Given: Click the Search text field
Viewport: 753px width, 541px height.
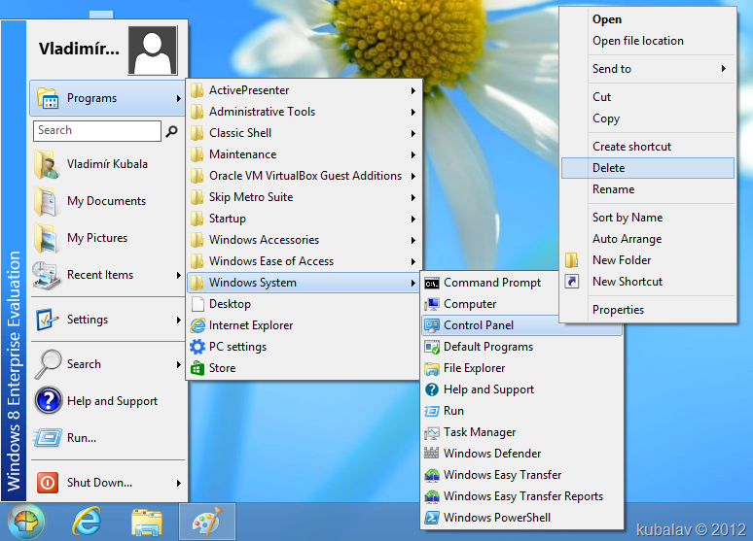Looking at the screenshot, I should (97, 131).
